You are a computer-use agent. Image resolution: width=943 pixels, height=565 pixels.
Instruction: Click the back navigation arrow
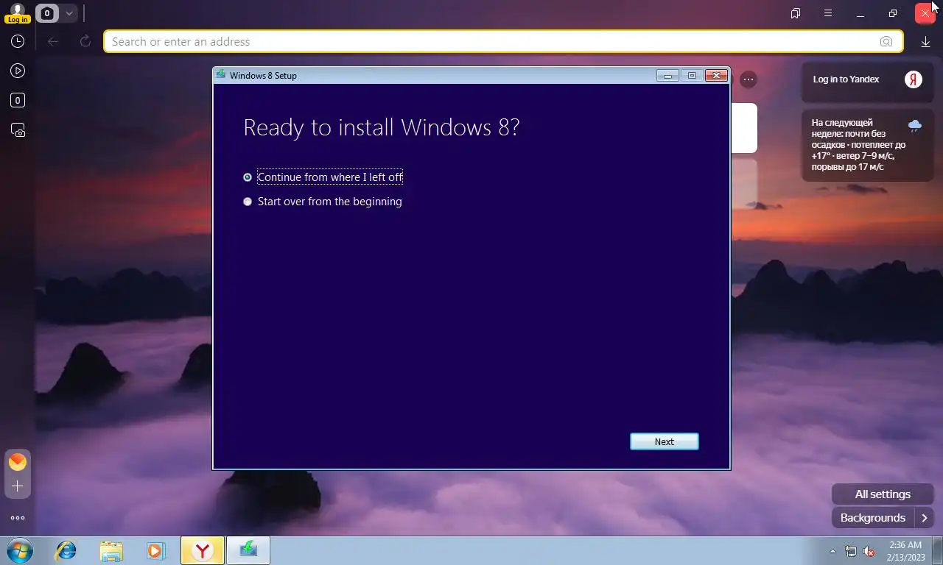pos(53,42)
